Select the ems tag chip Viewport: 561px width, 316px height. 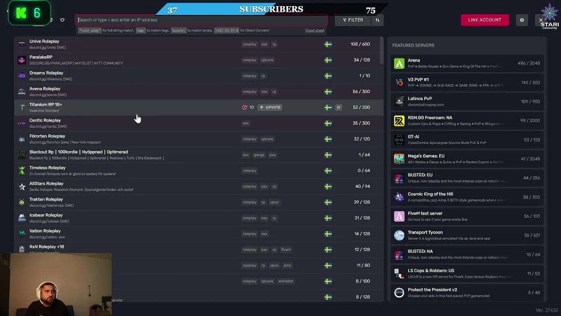click(x=287, y=265)
